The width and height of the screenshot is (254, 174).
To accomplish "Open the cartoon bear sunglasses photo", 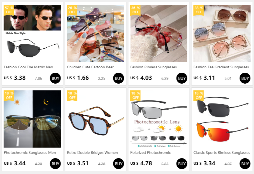I will pos(95,33).
